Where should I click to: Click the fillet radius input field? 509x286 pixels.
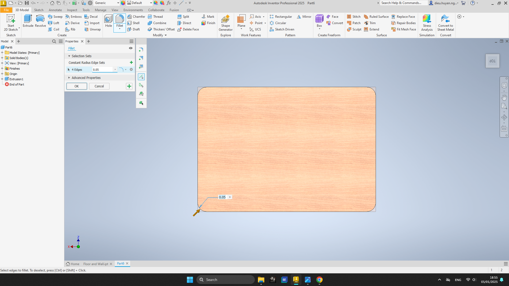tap(103, 69)
